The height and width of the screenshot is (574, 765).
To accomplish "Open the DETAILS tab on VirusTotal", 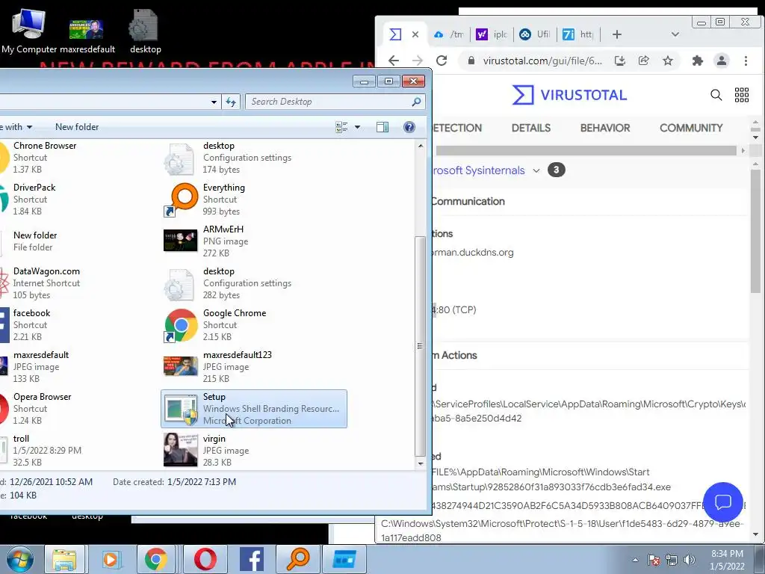I will pos(531,128).
